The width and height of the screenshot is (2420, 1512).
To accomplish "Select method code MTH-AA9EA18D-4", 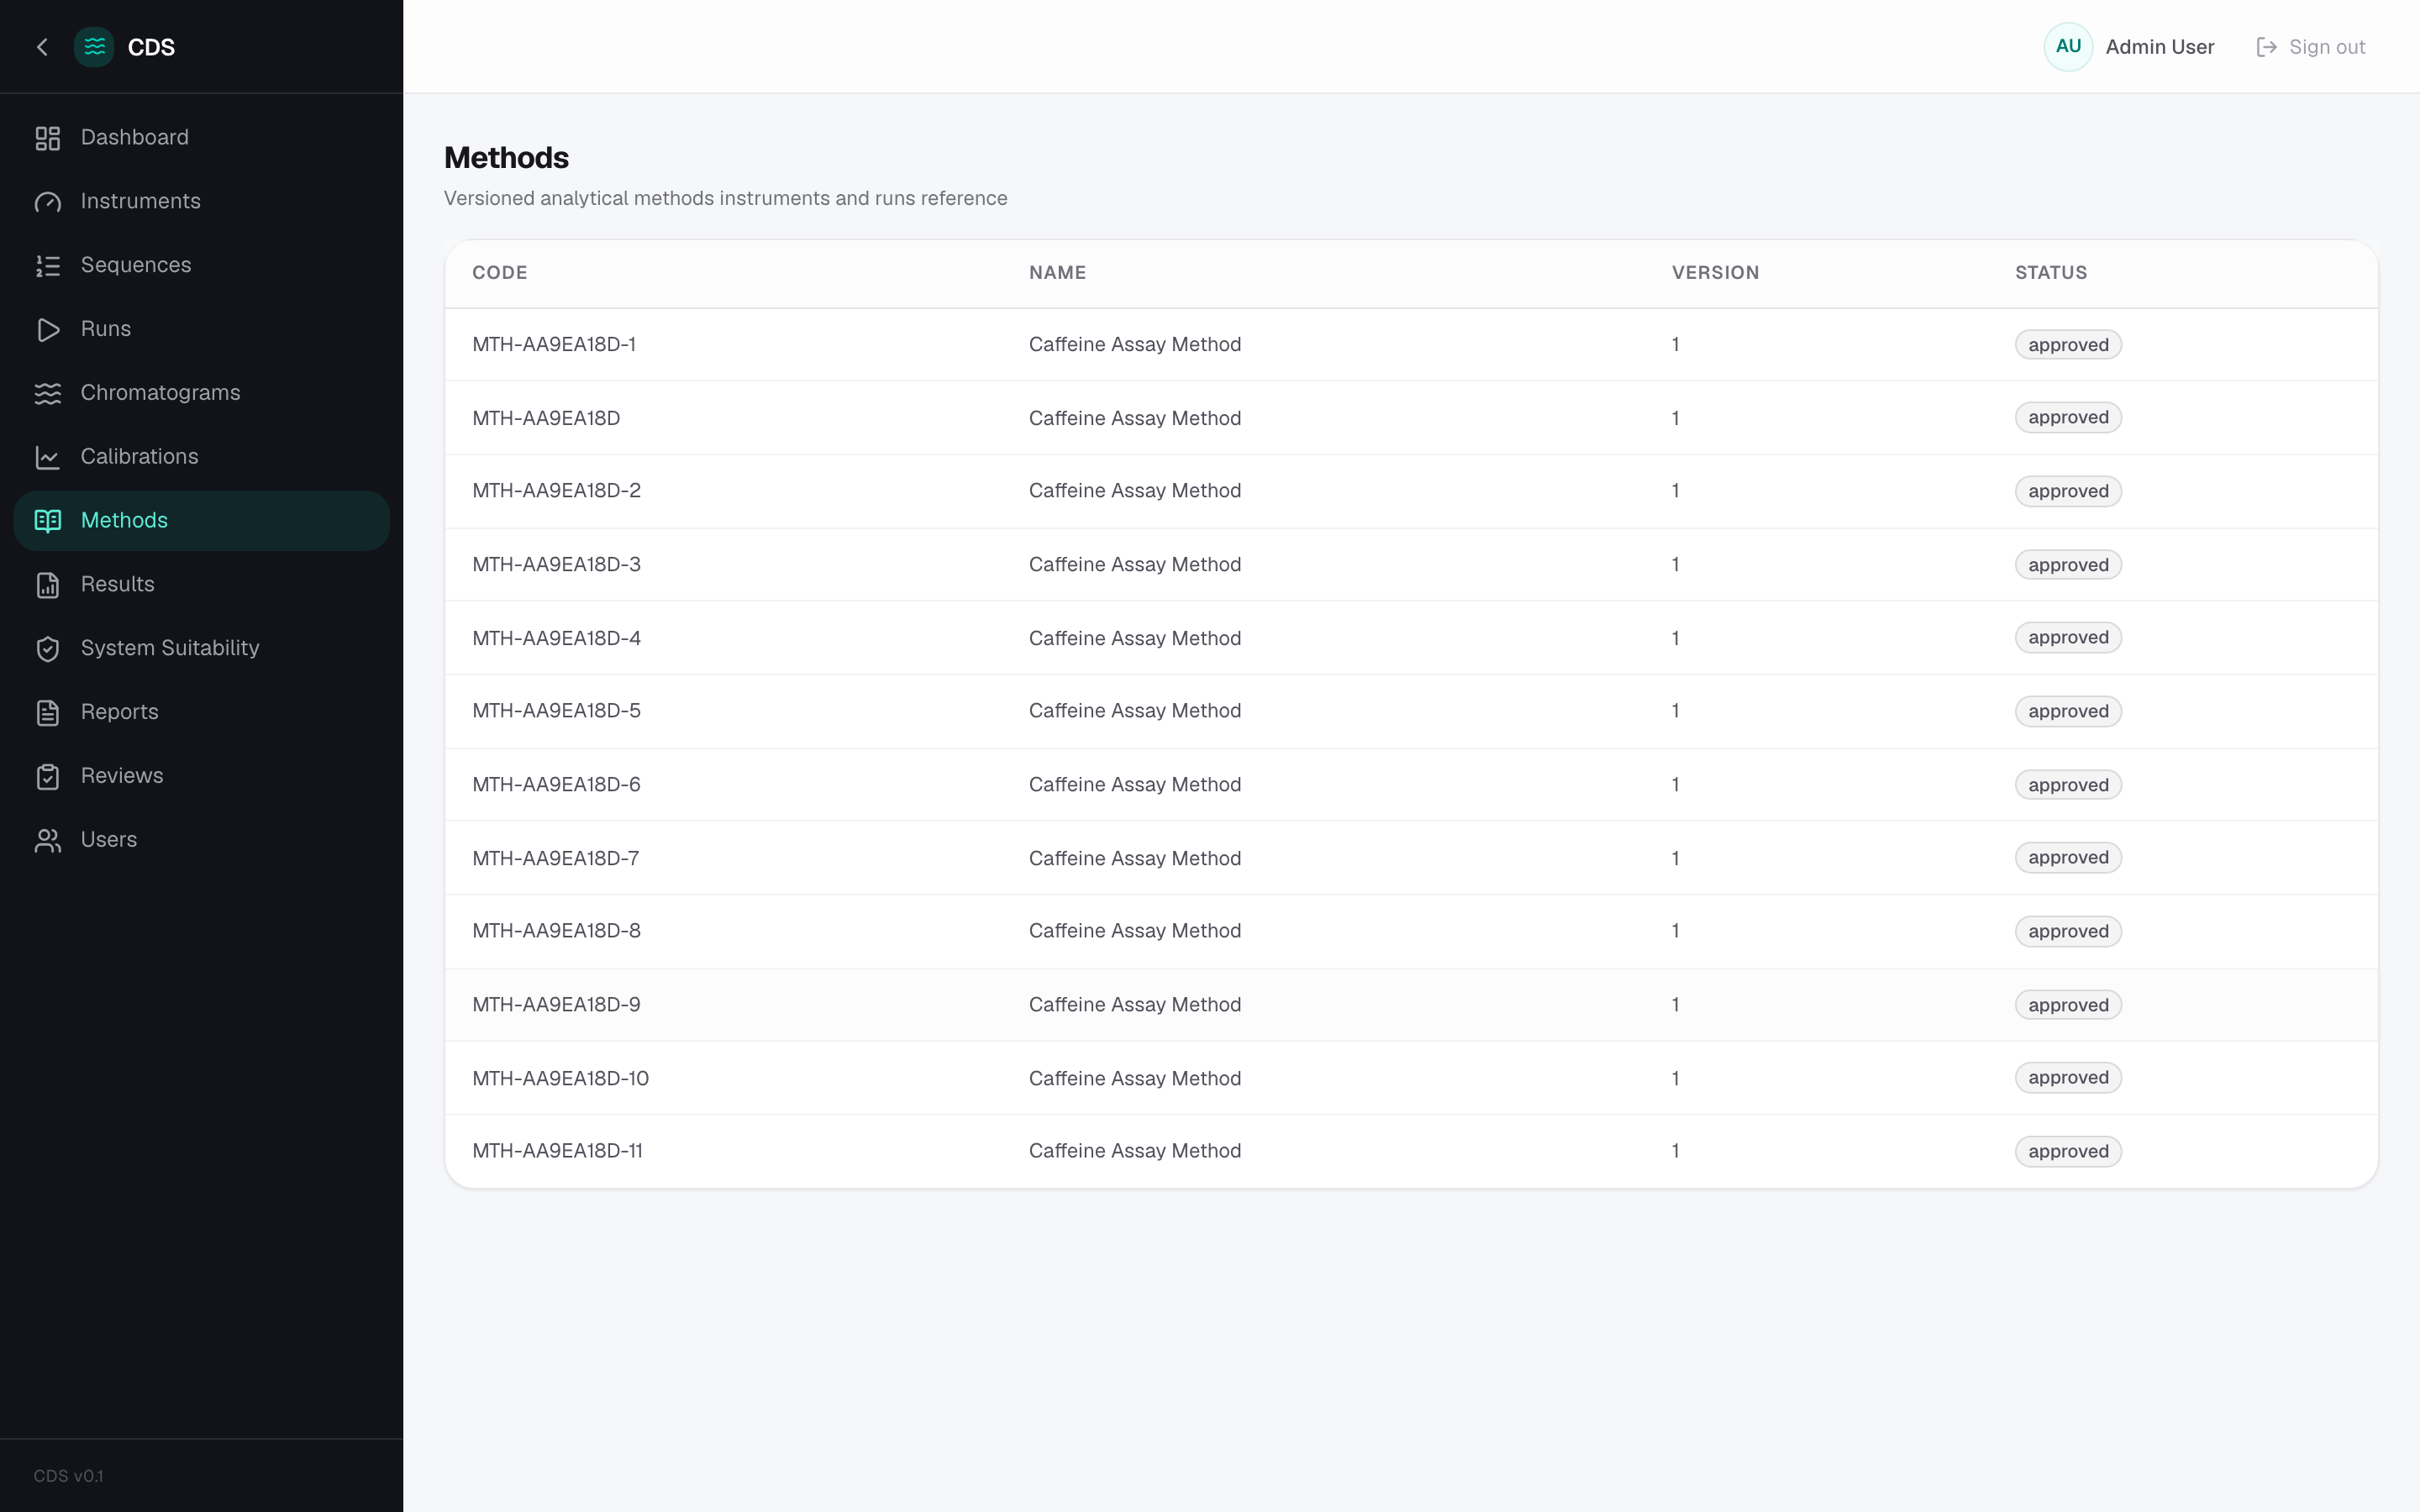I will click(556, 638).
